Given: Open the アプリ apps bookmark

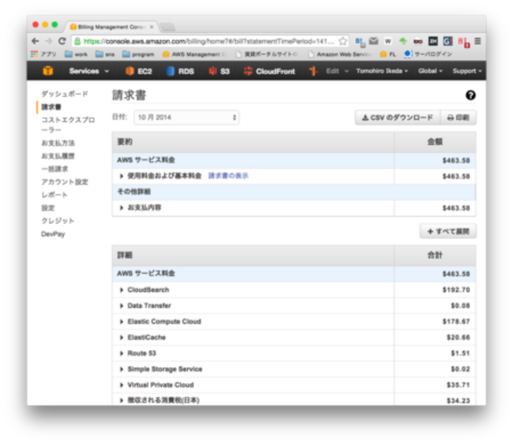Looking at the screenshot, I should coord(43,54).
